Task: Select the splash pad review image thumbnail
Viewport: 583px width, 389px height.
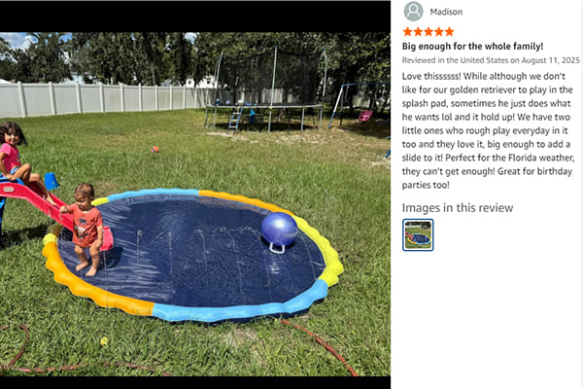Action: (x=418, y=235)
